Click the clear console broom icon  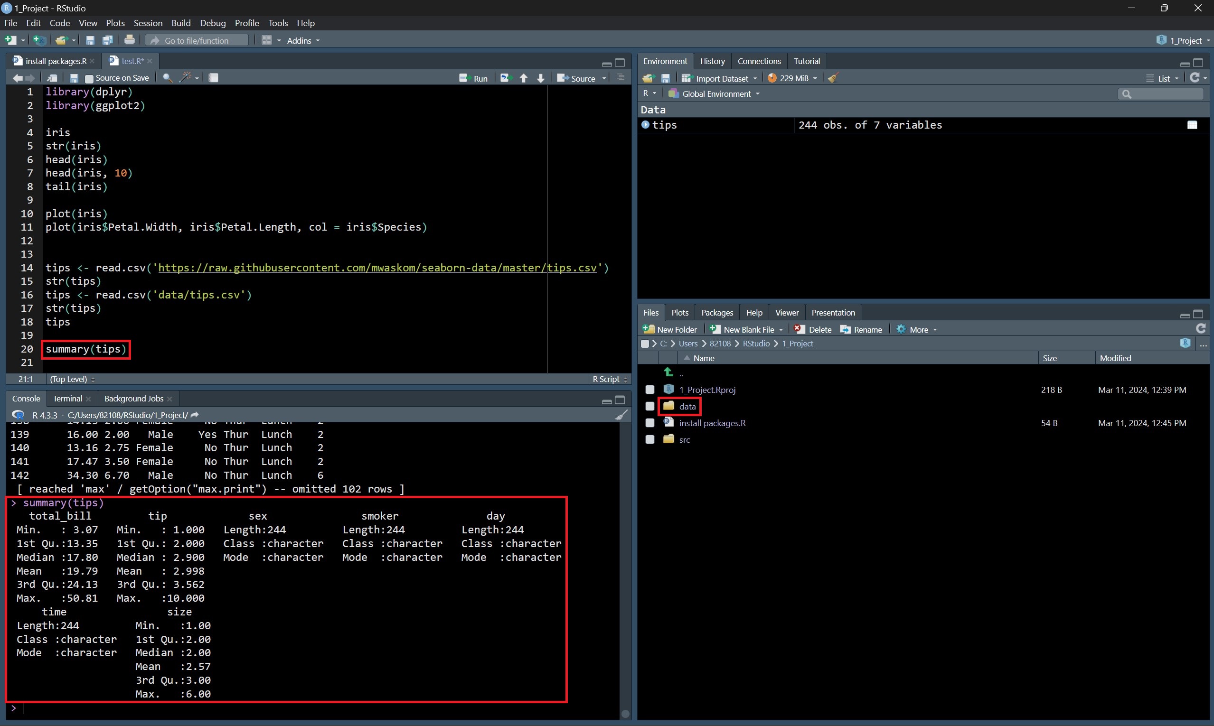pyautogui.click(x=621, y=415)
